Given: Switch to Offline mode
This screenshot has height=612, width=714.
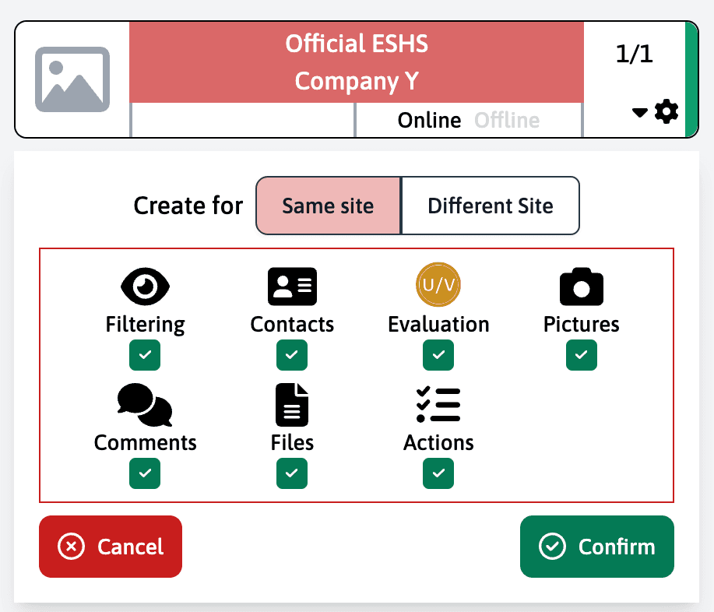Looking at the screenshot, I should [x=507, y=120].
